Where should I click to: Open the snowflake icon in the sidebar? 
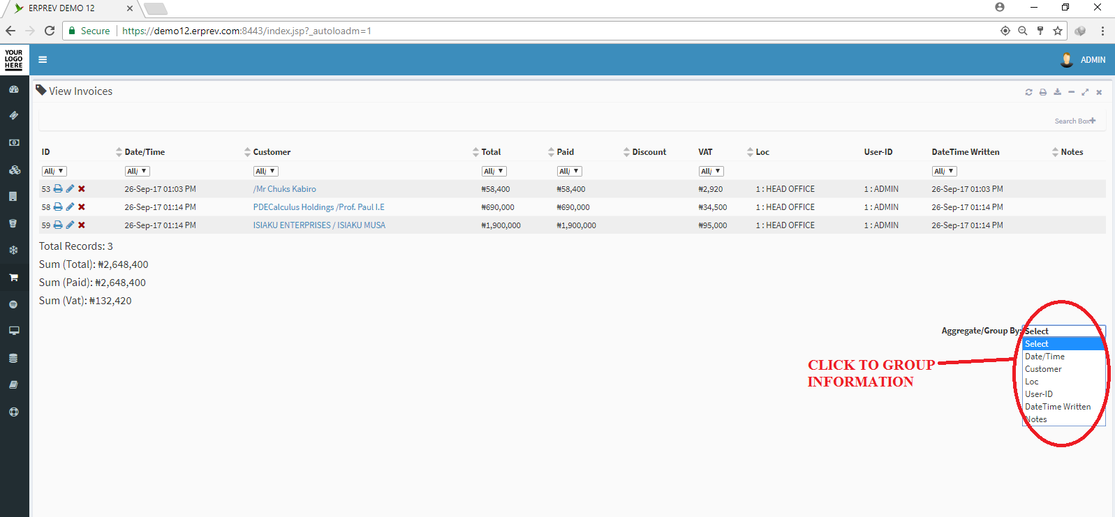point(13,250)
